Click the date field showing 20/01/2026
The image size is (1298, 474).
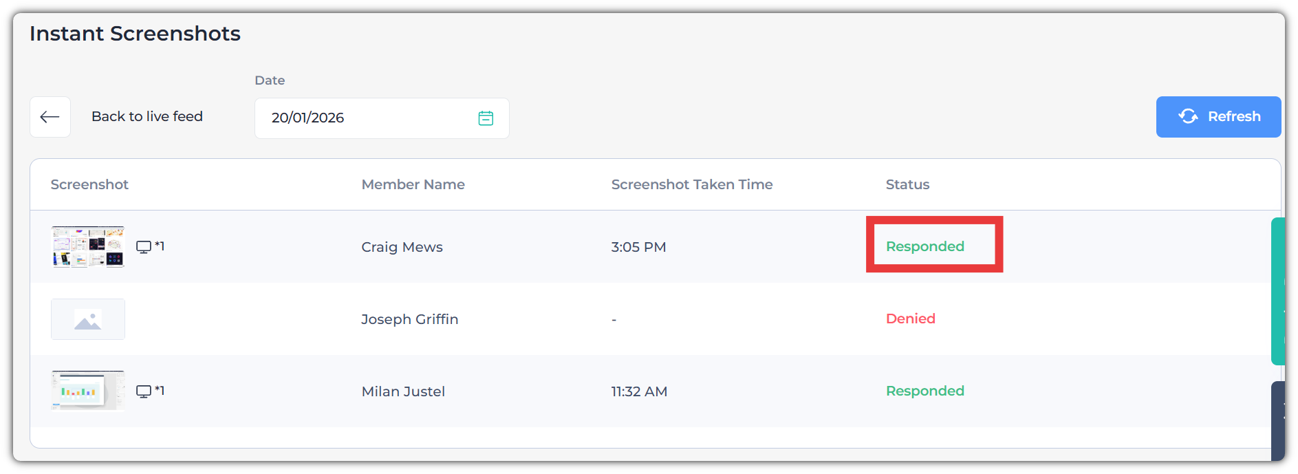pyautogui.click(x=365, y=118)
